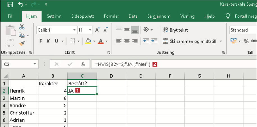Click the Format Painter brush icon
Screen dimensions: 257x127
(x=22, y=43)
